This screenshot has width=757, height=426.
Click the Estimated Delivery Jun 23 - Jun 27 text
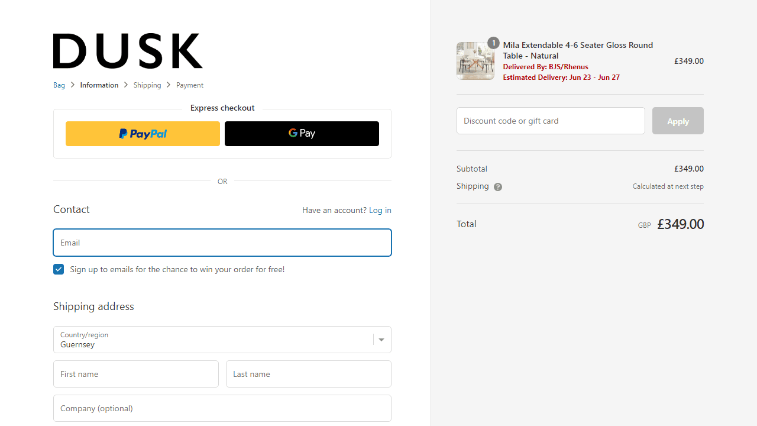(x=561, y=78)
